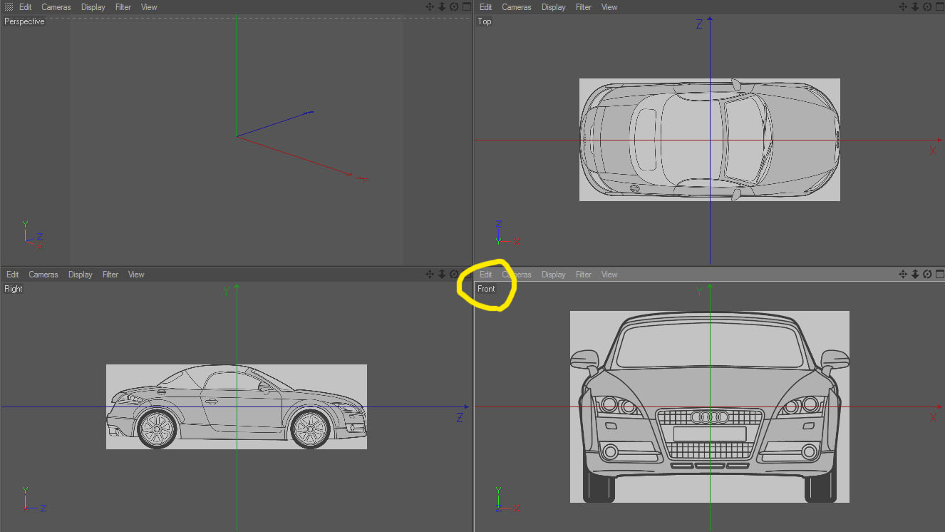Click the zoom camera icon in Perspective viewport
This screenshot has height=532, width=945.
442,7
